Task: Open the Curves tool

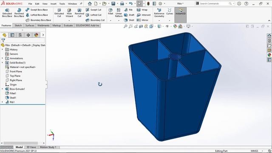Action: point(170,11)
